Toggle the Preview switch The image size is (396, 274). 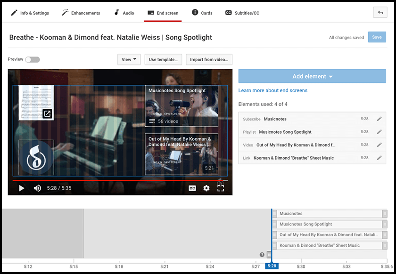coord(33,59)
